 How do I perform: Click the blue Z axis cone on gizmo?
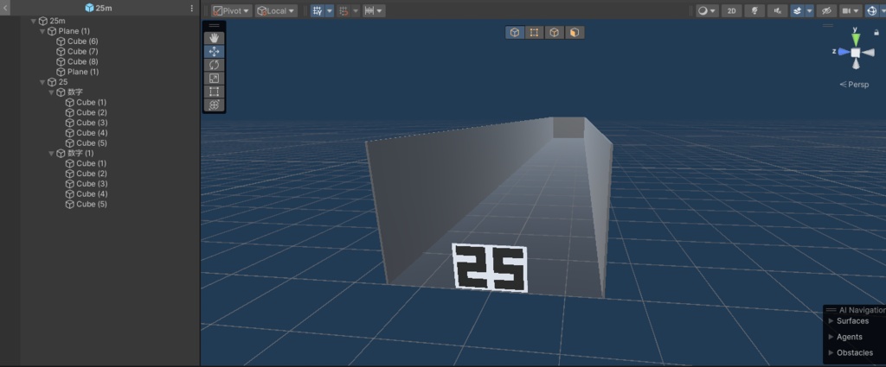coord(844,52)
